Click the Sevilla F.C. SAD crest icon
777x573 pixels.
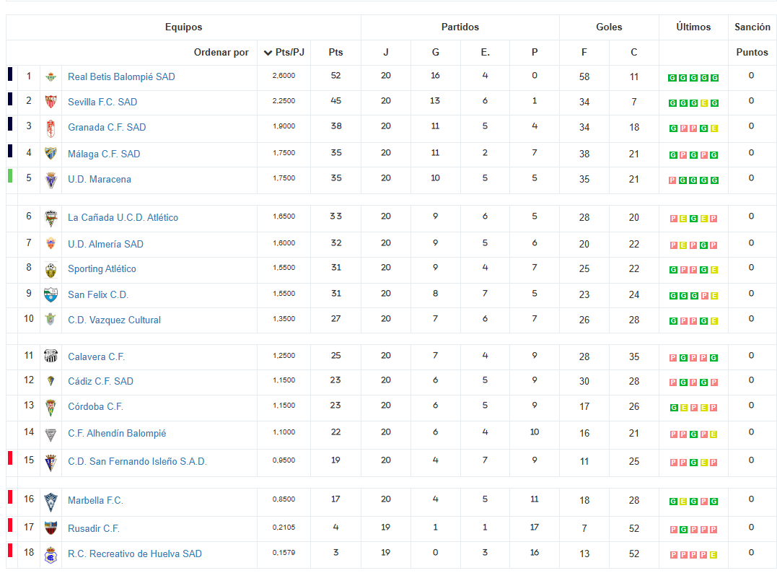pyautogui.click(x=51, y=102)
